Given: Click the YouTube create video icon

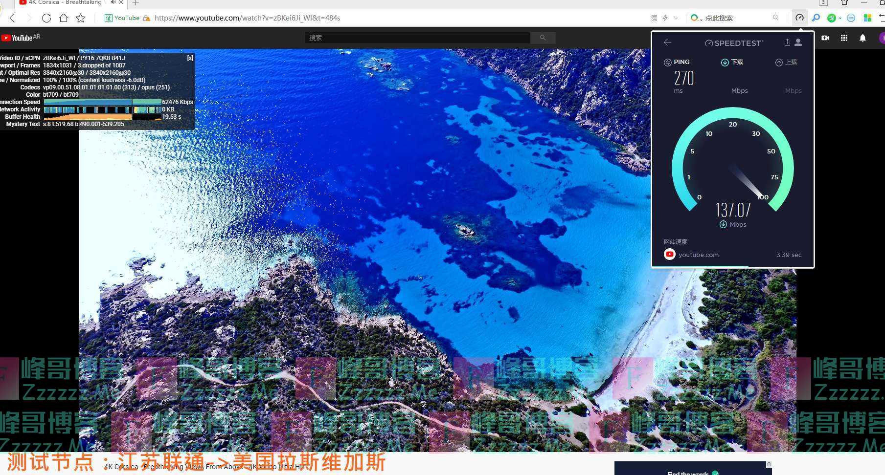Looking at the screenshot, I should click(825, 38).
